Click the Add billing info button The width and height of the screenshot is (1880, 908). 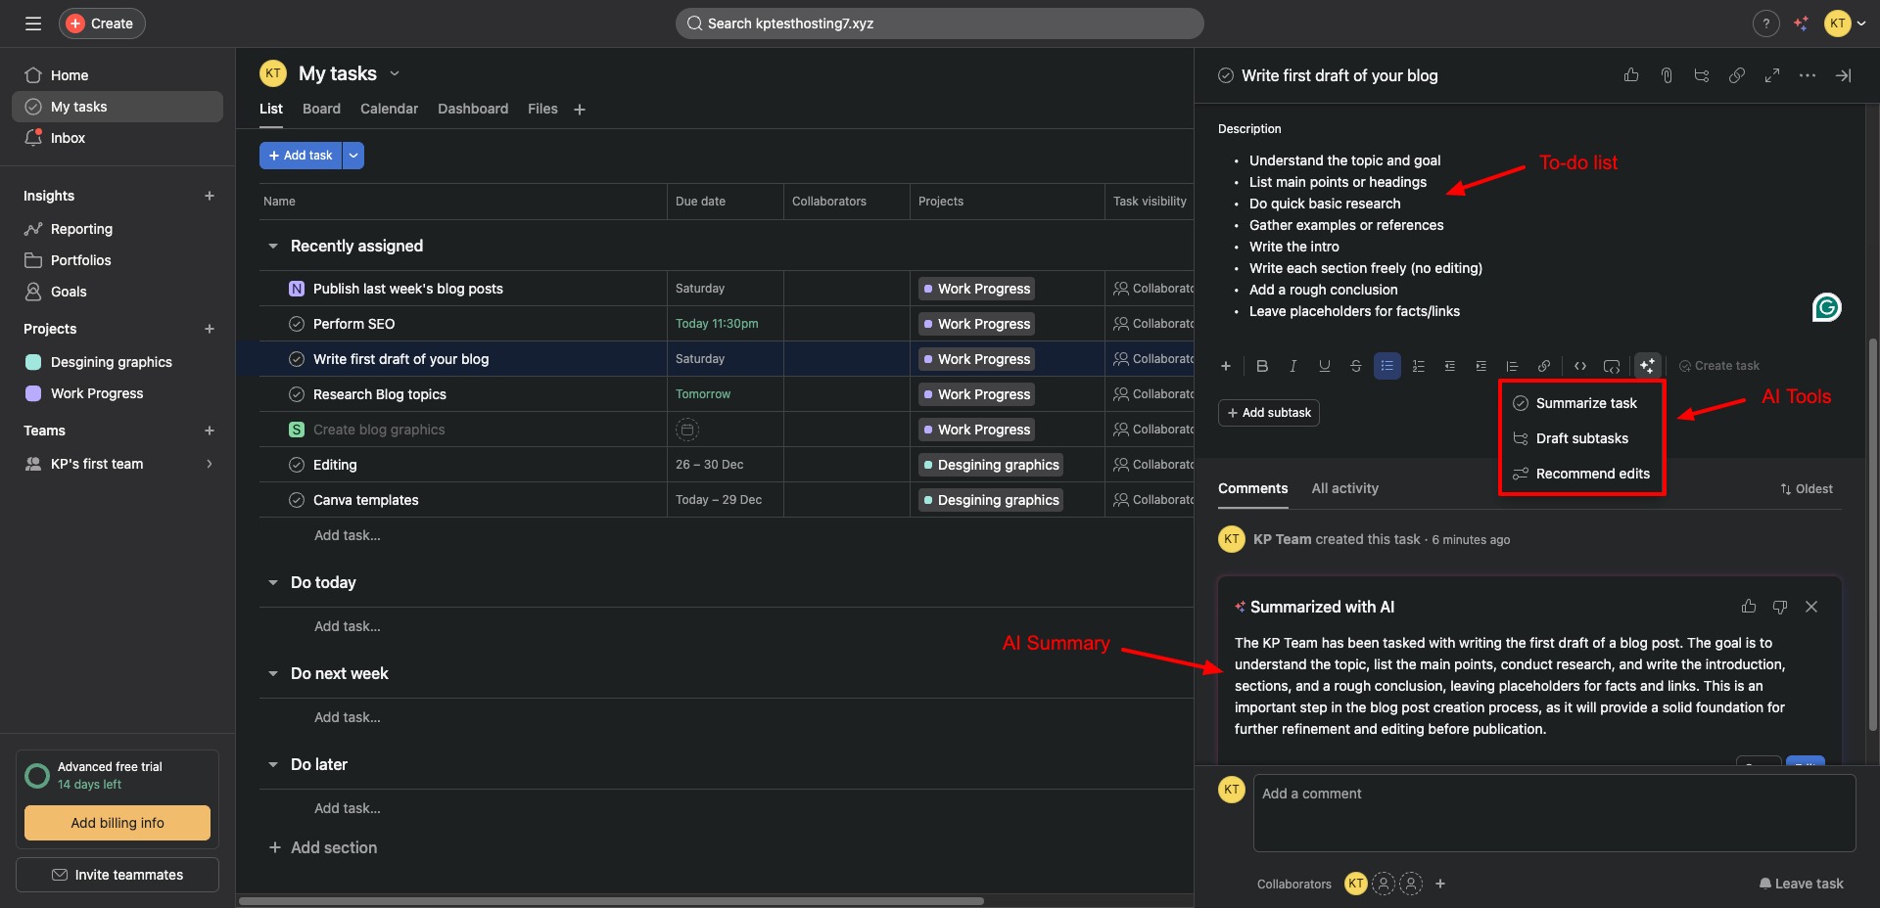pos(117,823)
